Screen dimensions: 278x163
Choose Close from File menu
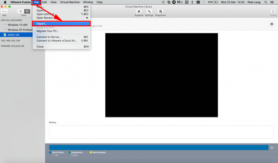click(61, 47)
